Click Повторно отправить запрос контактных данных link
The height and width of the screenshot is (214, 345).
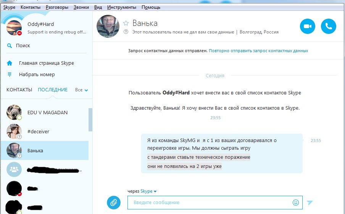click(258, 51)
